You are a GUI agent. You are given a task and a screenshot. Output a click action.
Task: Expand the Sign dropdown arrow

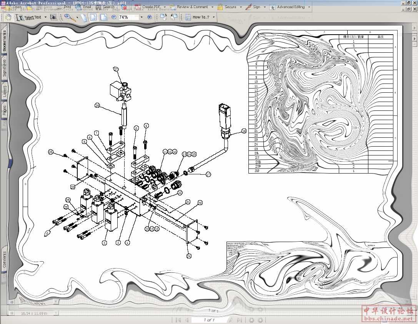[x=265, y=7]
